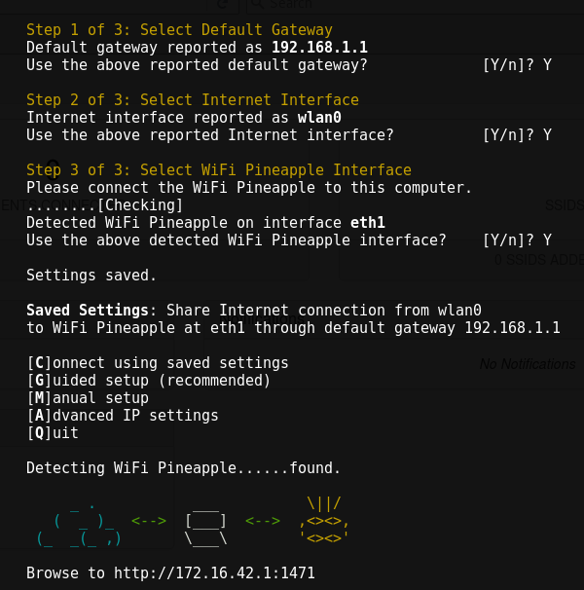This screenshot has height=590, width=584.
Task: Click the Step 3 WiFi Pineapple Interface heading
Action: (219, 170)
